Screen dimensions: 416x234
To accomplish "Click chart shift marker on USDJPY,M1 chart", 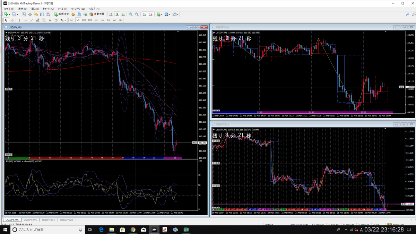I will (x=385, y=32).
